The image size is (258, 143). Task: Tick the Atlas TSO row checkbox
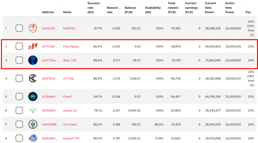point(19,60)
